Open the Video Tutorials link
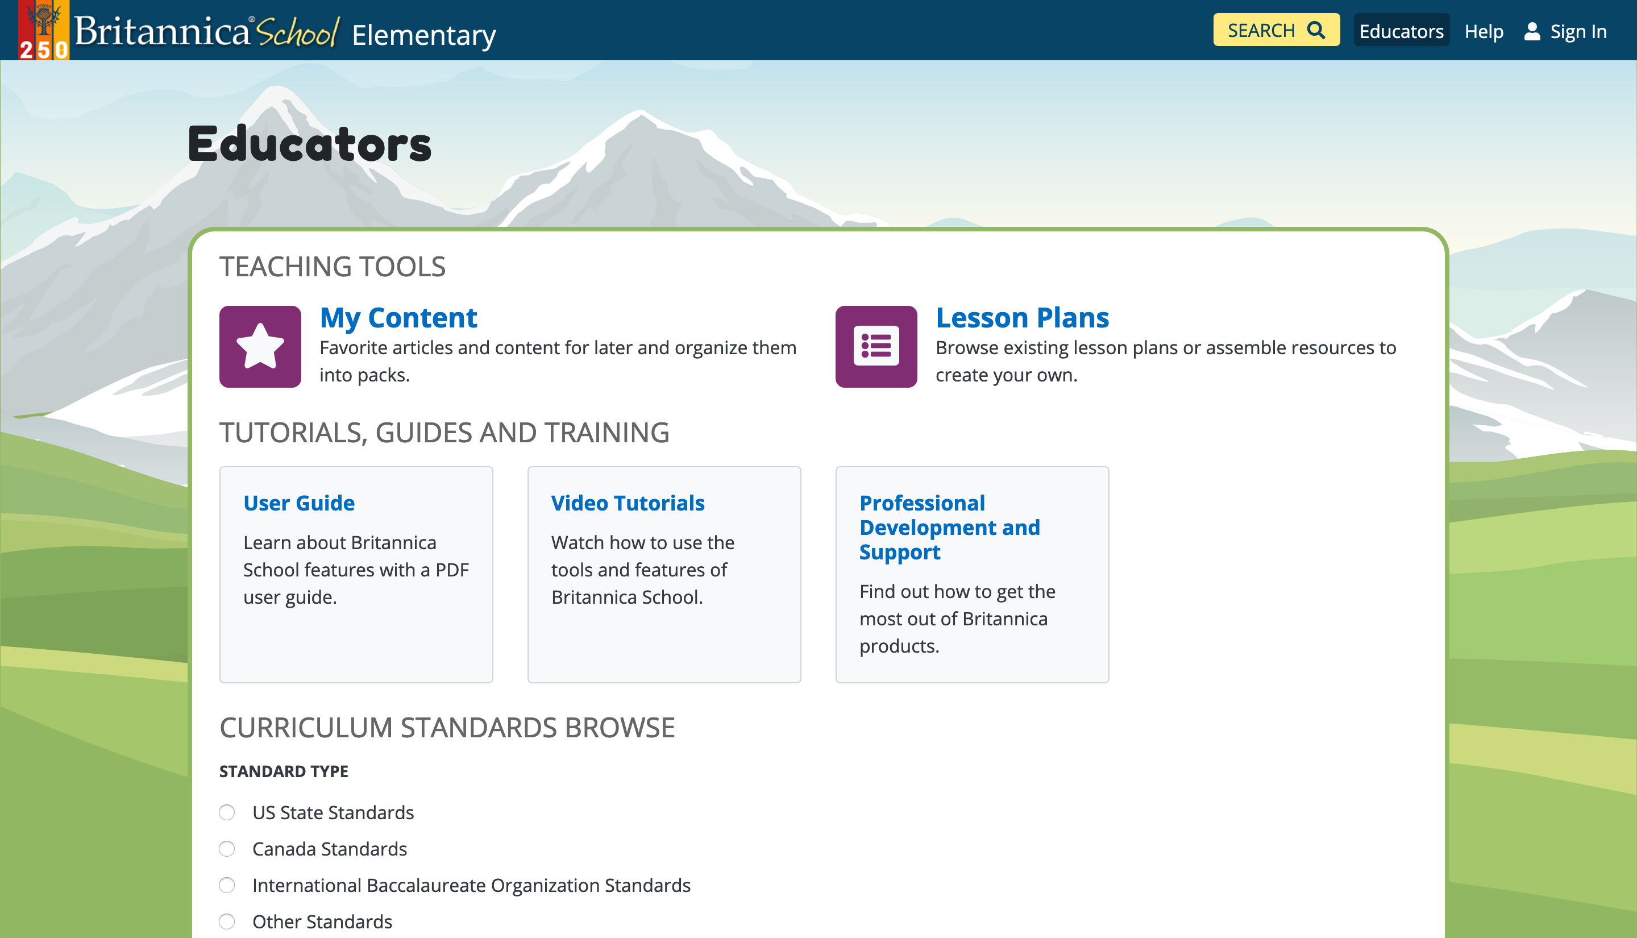 [x=628, y=503]
